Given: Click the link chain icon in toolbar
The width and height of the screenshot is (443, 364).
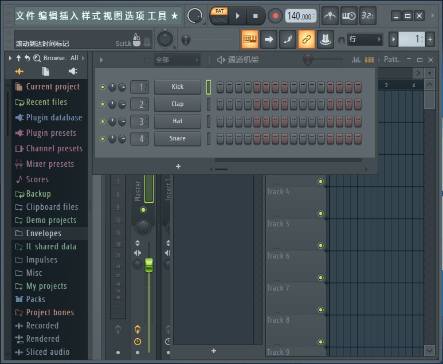Looking at the screenshot, I should tap(307, 39).
